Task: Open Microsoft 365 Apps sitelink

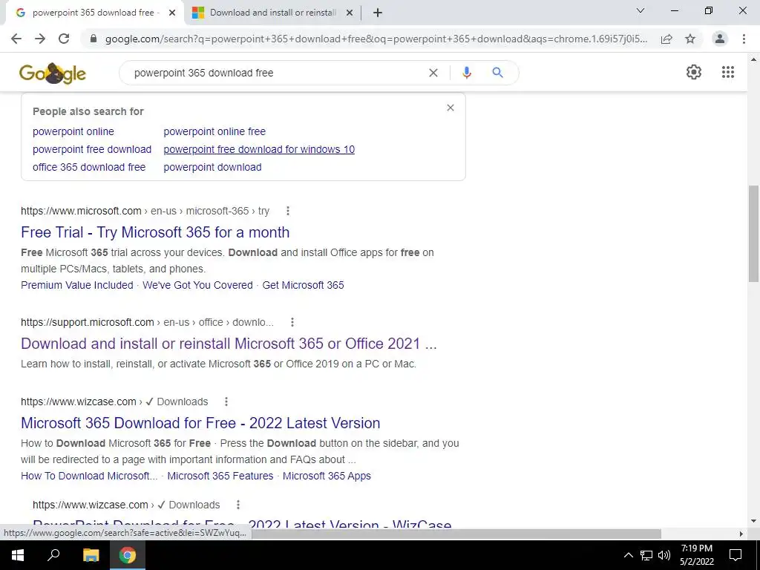Action: 327,476
